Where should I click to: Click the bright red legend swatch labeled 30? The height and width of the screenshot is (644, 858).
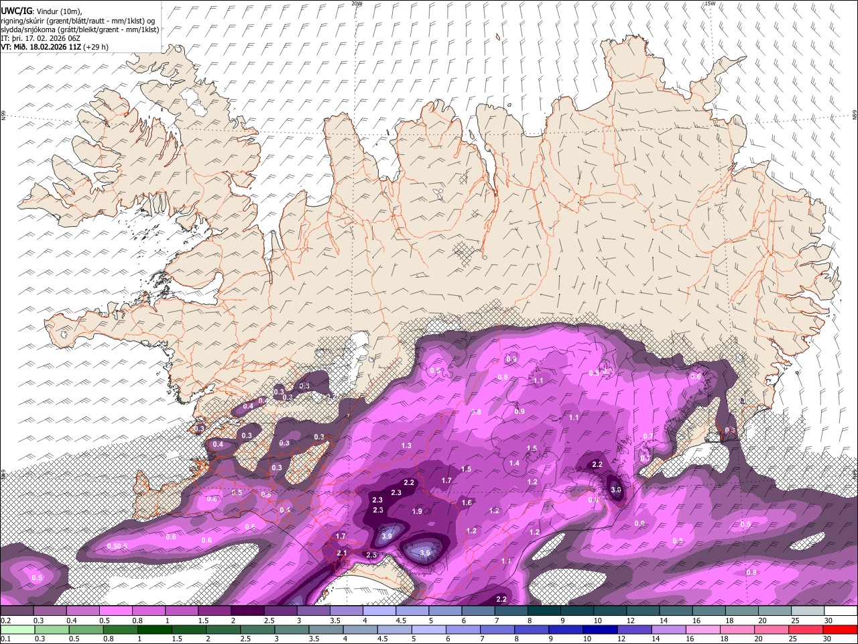(x=841, y=630)
